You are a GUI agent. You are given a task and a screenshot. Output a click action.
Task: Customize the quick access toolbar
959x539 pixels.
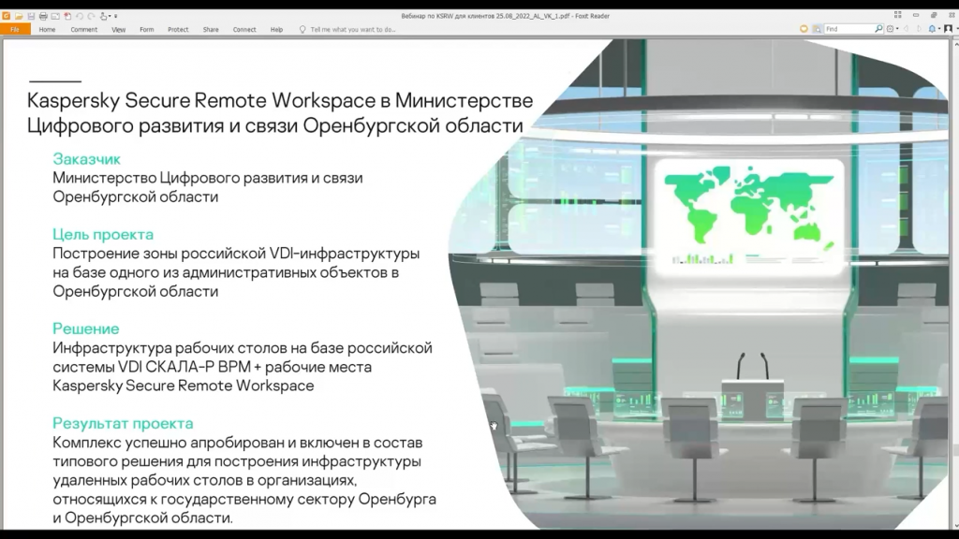pos(115,16)
